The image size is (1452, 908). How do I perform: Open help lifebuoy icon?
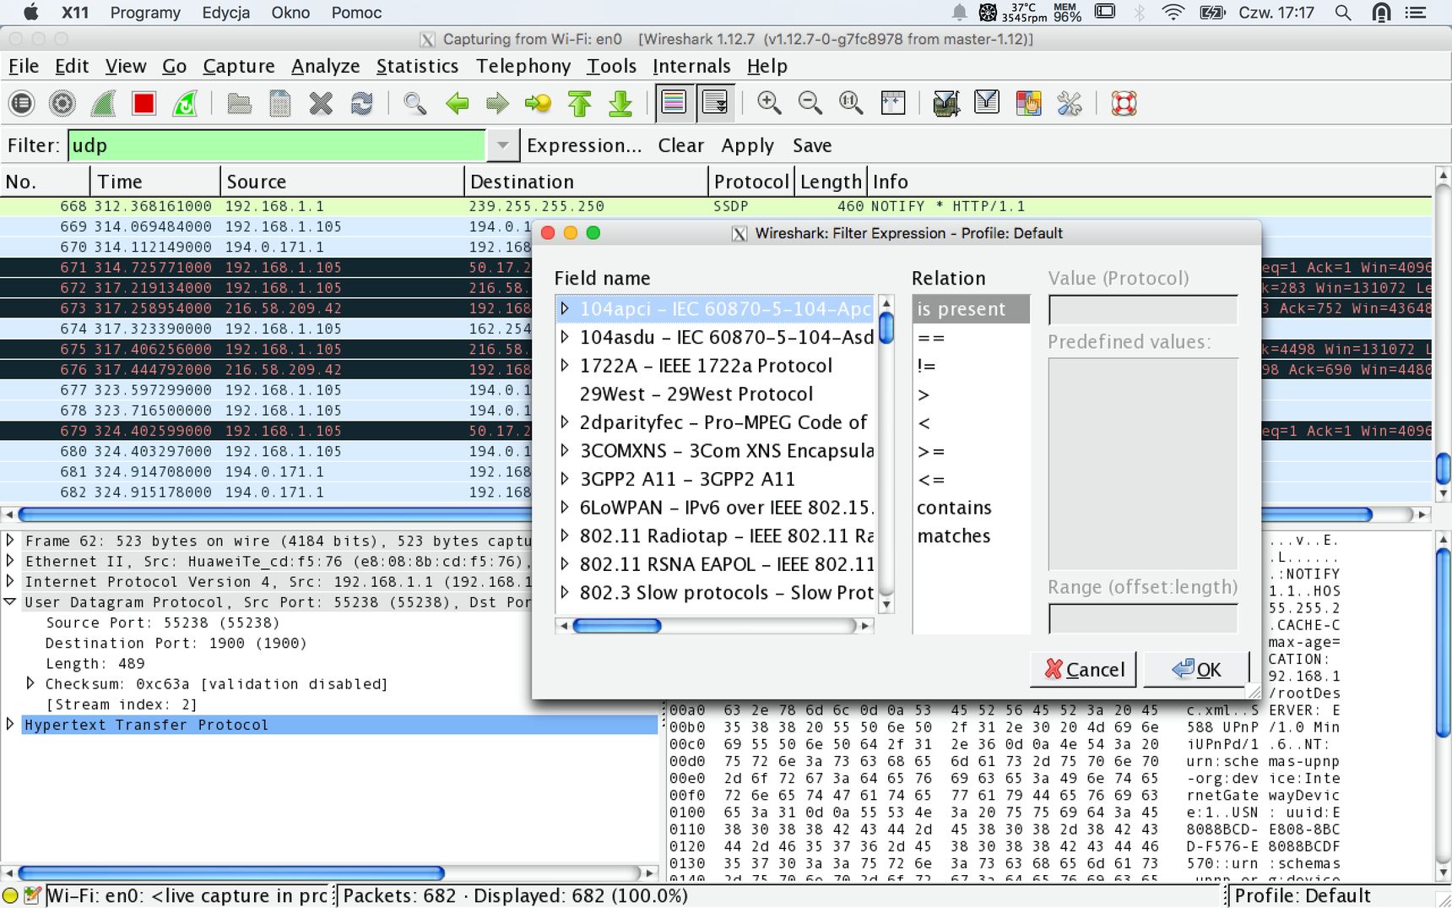point(1124,104)
